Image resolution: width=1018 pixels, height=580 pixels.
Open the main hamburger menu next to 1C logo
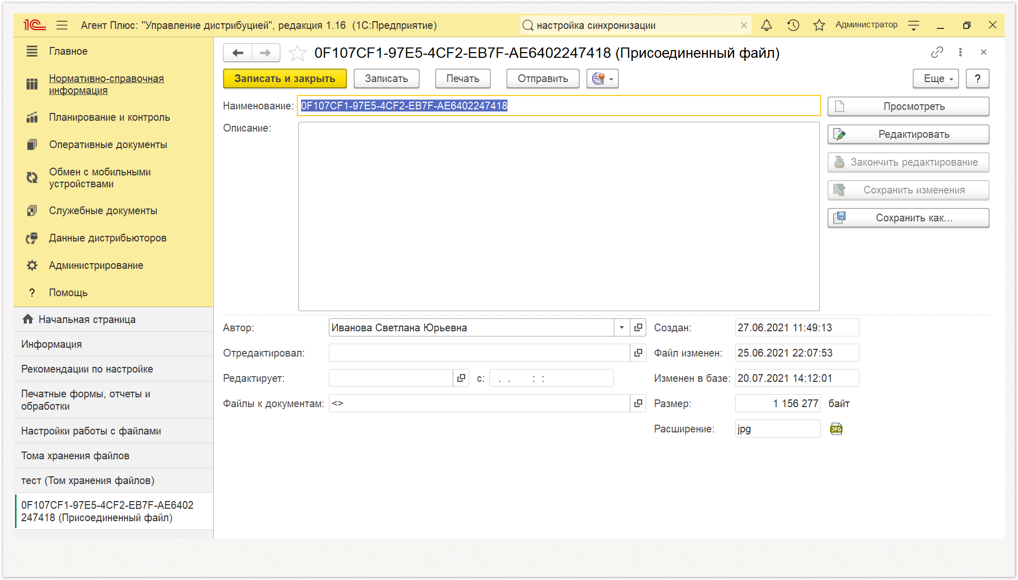62,25
